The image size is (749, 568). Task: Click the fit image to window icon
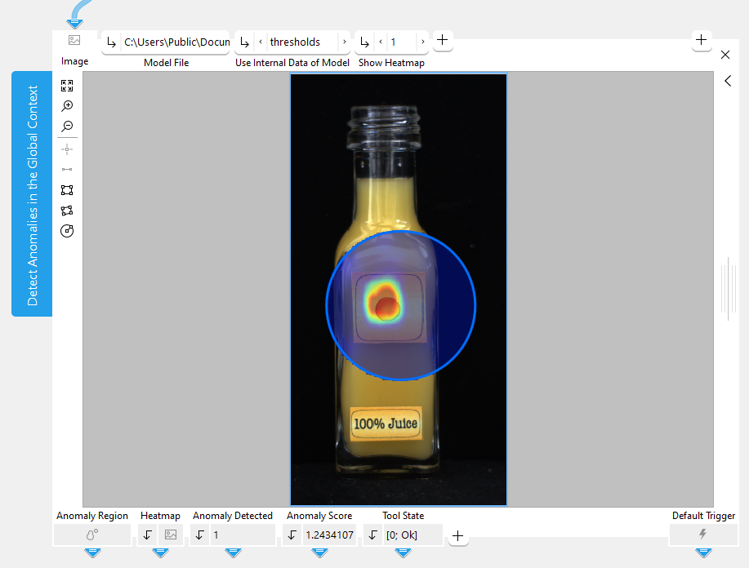(67, 86)
